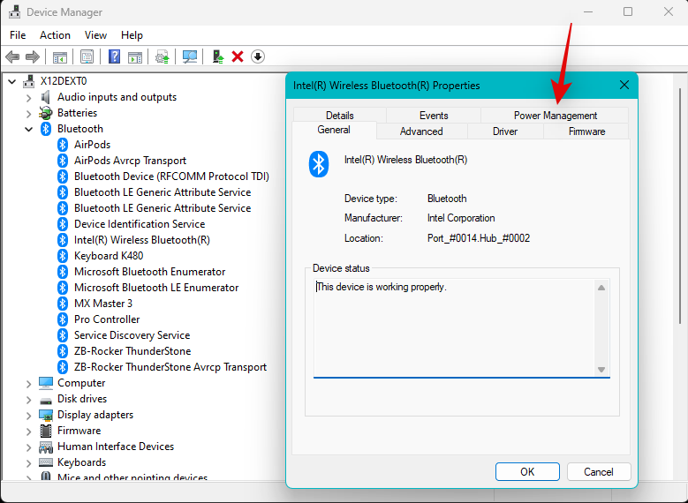This screenshot has height=503, width=688.
Task: Maximize the Device Manager window
Action: click(628, 11)
